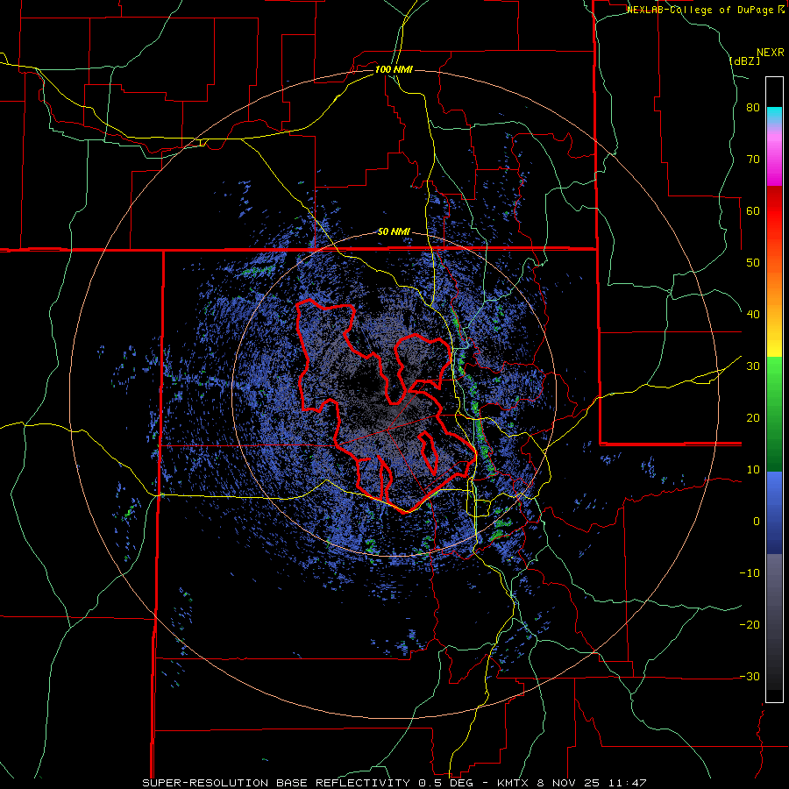Screen dimensions: 789x789
Task: Click the blue band of the color scale
Action: [774, 513]
